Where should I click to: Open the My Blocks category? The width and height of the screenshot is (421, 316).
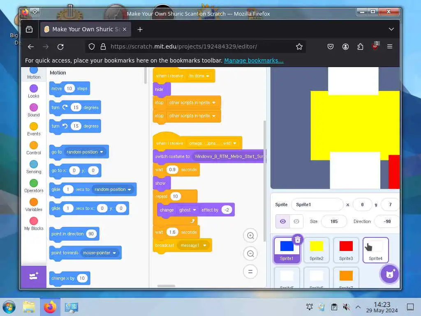click(x=34, y=223)
